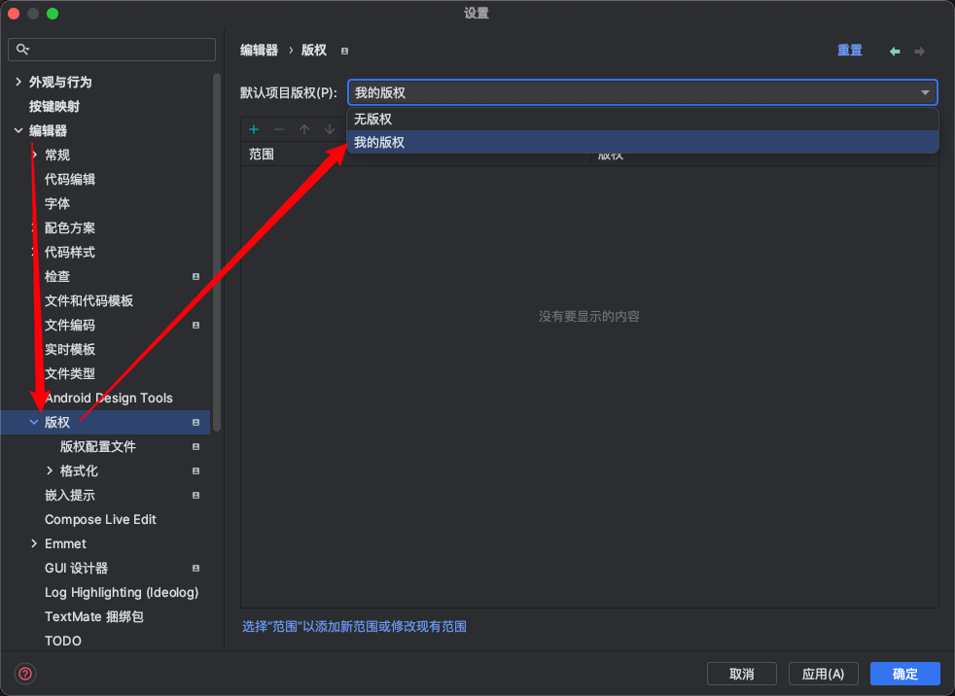This screenshot has width=955, height=696.
Task: Click the search magnifier icon
Action: click(x=23, y=50)
